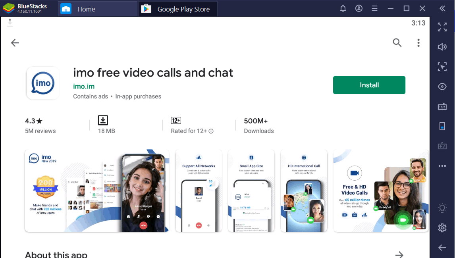Open the Free & HD Video Calls screenshot
The width and height of the screenshot is (455, 258).
(x=381, y=191)
